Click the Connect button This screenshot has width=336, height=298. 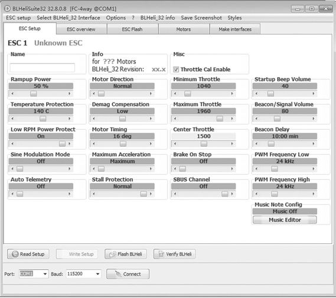tap(128, 274)
